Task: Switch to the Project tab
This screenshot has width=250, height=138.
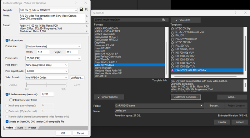Action: pyautogui.click(x=32, y=128)
